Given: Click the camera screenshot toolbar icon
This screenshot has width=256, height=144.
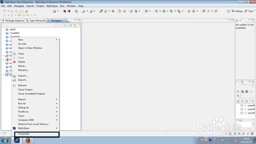Looking at the screenshot, I should [146, 11].
